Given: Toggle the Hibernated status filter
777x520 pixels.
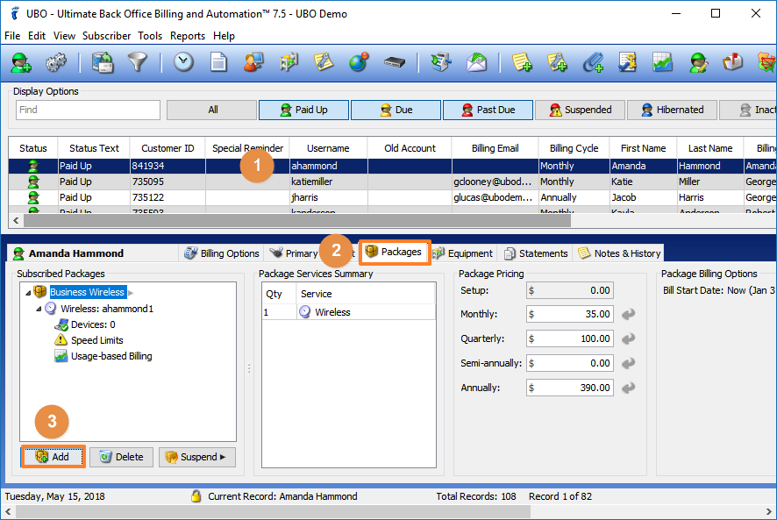Looking at the screenshot, I should point(673,110).
